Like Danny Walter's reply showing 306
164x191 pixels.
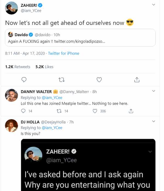95,111
